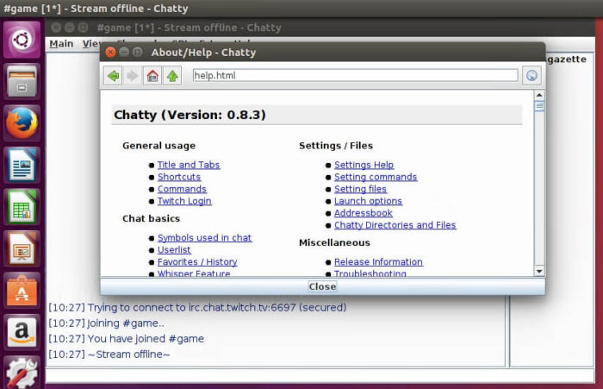Open the Troubleshooting link

pos(370,273)
